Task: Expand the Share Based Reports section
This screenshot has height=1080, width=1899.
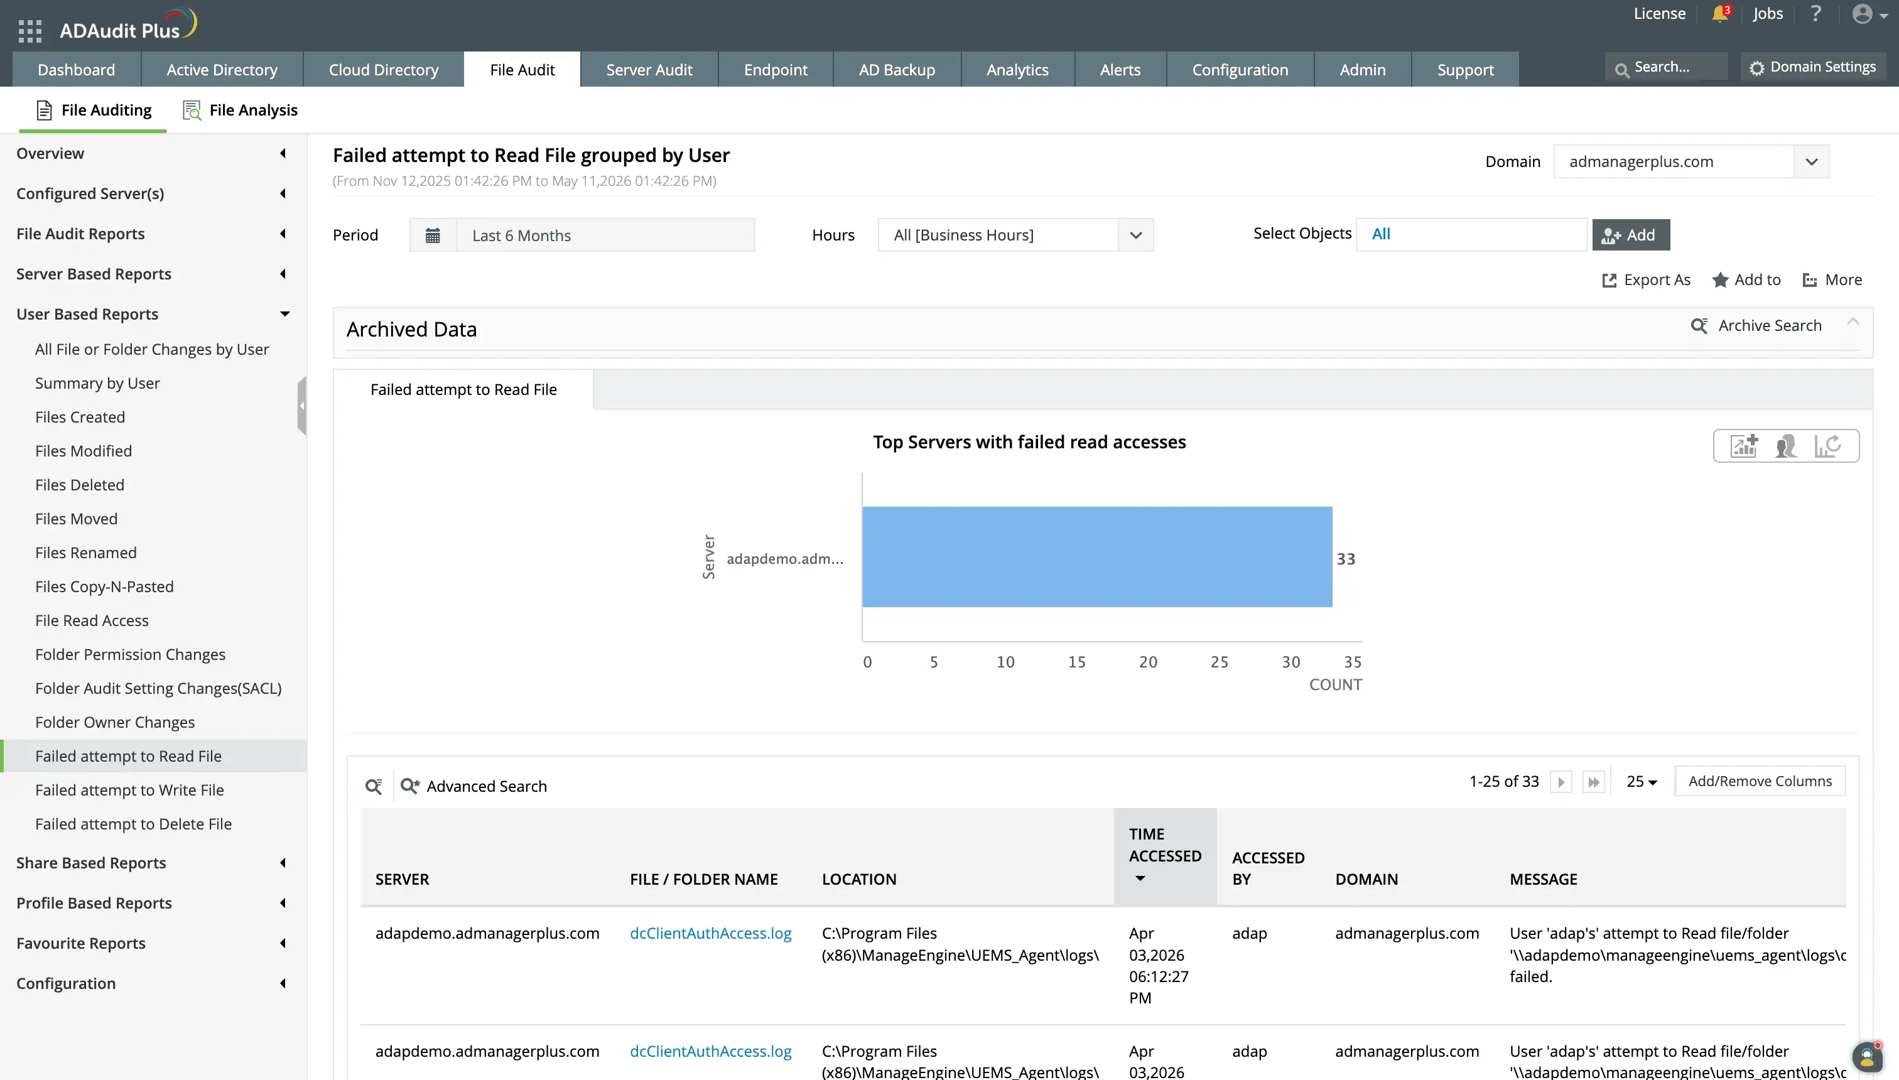Action: (x=153, y=863)
